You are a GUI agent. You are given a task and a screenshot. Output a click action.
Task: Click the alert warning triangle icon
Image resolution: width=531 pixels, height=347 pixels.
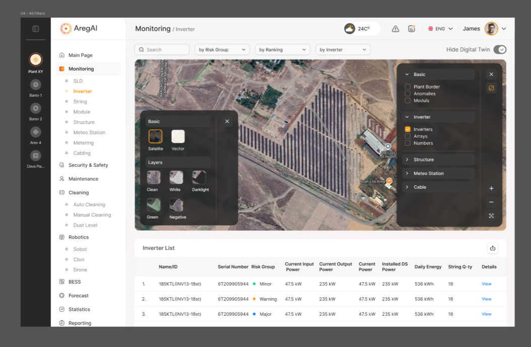click(x=395, y=29)
